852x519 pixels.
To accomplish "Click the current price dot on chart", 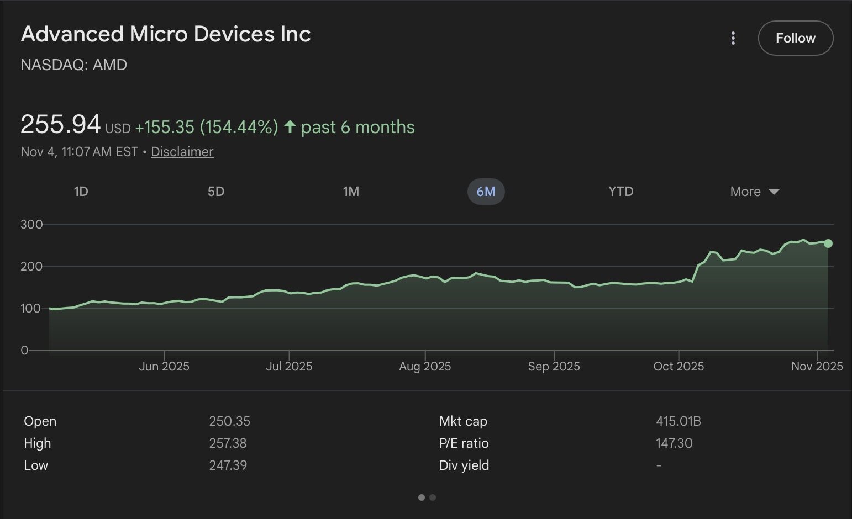I will coord(828,243).
